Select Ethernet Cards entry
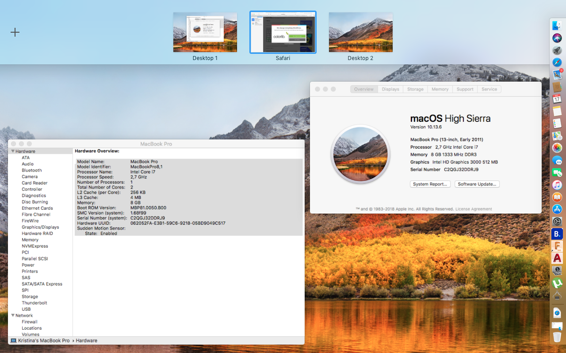Viewport: 566px width, 353px height. click(37, 208)
